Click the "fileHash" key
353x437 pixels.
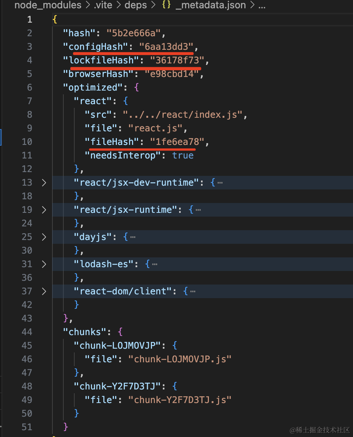point(112,142)
